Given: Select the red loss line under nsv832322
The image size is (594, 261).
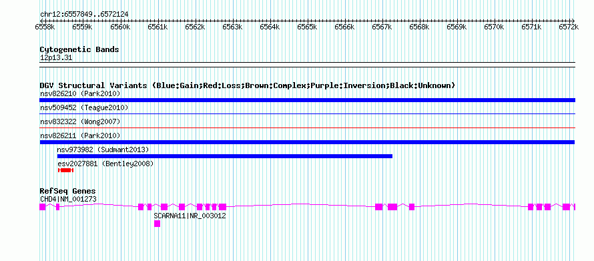Looking at the screenshot, I should pos(307,127).
